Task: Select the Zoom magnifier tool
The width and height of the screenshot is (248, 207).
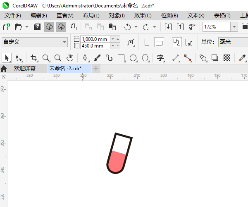Action: click(46, 58)
